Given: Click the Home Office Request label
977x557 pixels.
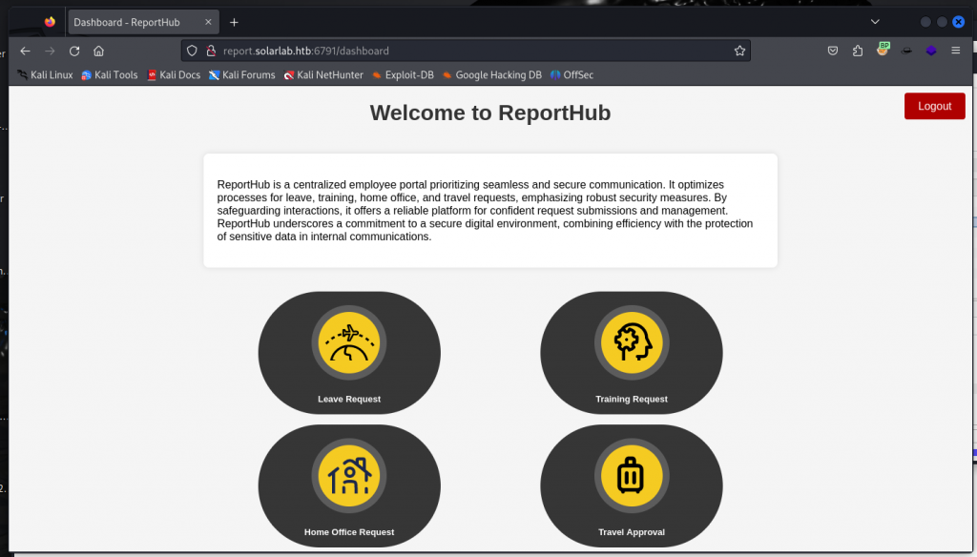Looking at the screenshot, I should [349, 532].
